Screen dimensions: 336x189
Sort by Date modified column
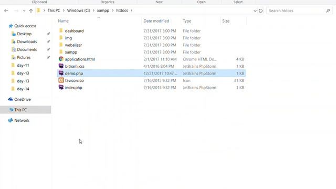point(156,21)
